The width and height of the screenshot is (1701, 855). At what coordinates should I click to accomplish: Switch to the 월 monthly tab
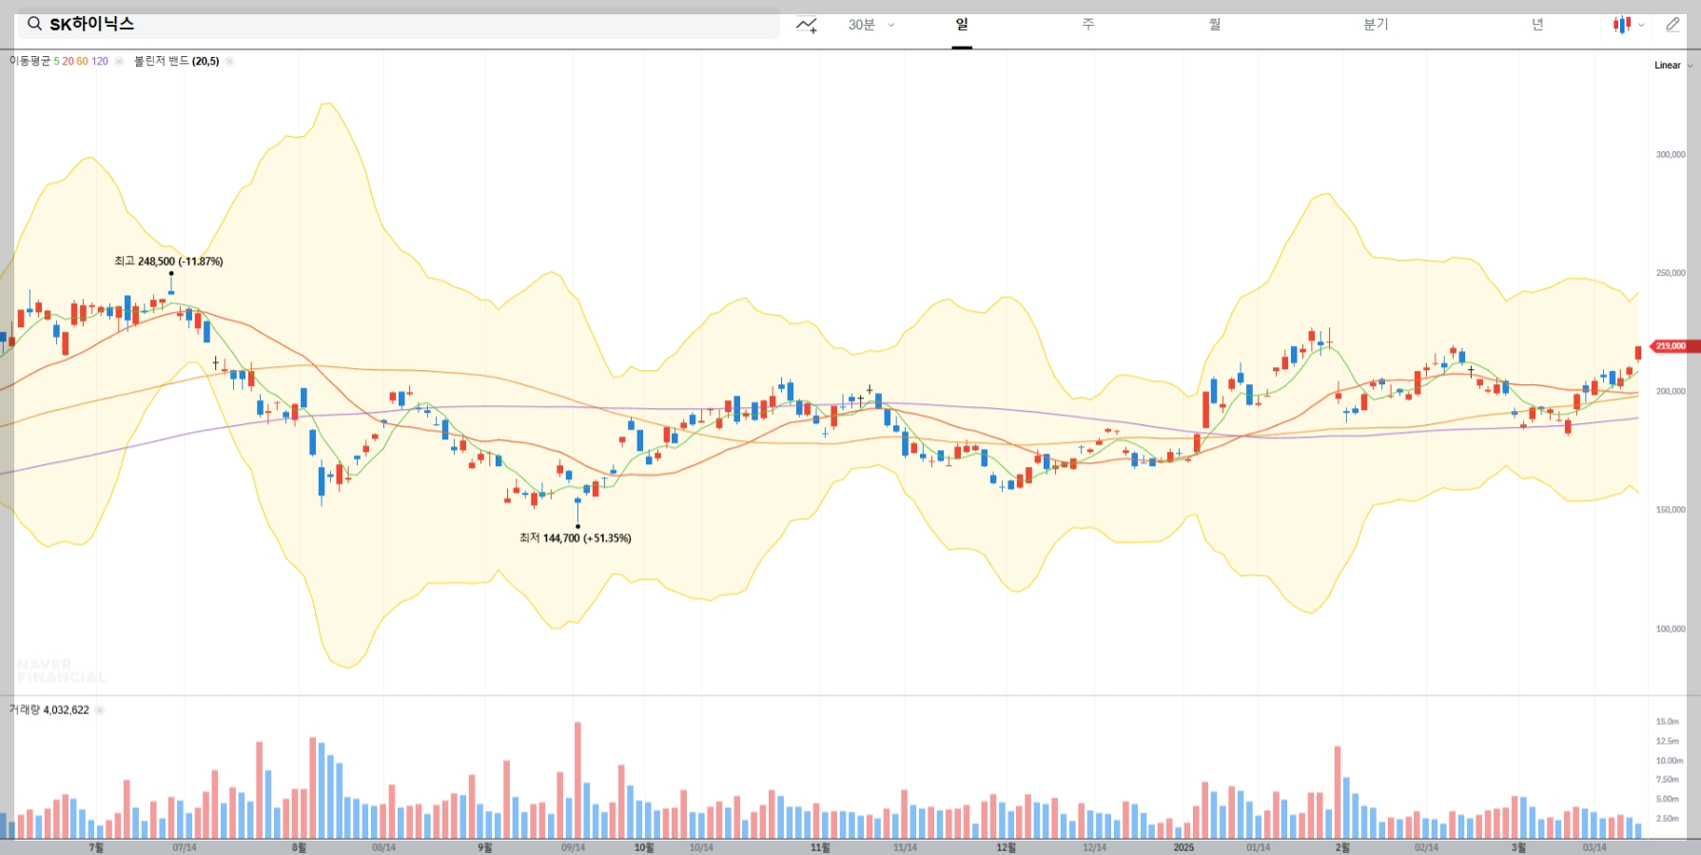[x=1215, y=25]
